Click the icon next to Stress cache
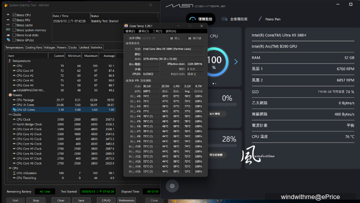Image resolution: width=360 pixels, height=203 pixels. click(8, 25)
